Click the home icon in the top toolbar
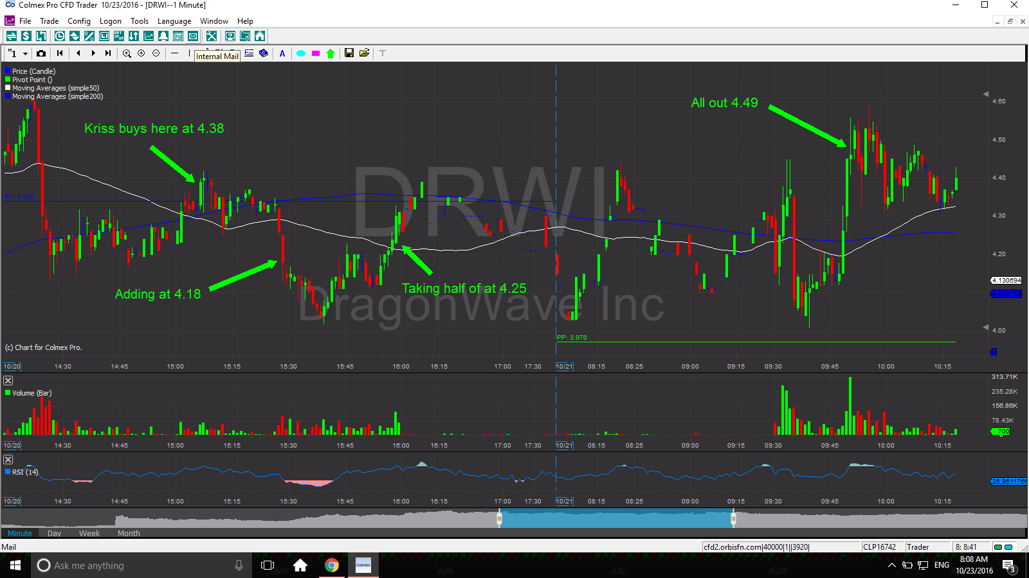The image size is (1029, 578). tap(260, 36)
